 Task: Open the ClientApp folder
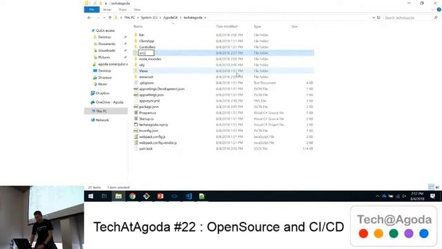click(146, 41)
